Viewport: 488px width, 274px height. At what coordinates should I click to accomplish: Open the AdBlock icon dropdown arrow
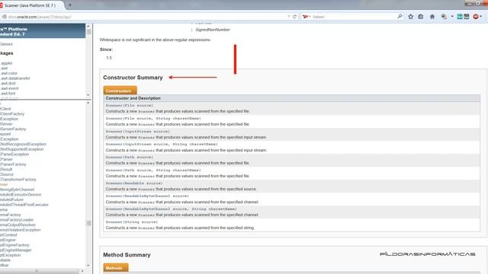click(x=481, y=17)
